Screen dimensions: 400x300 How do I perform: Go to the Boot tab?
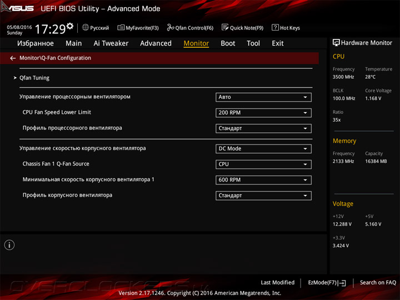228,43
